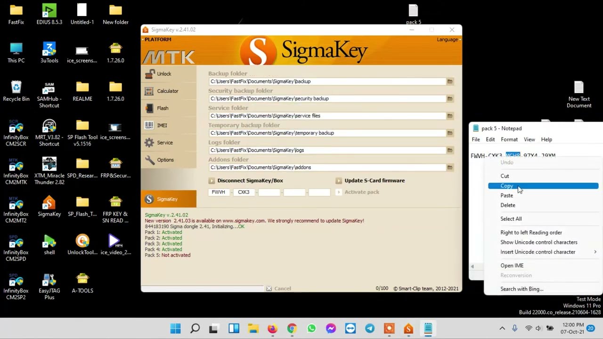Select Delete in the context menu
Viewport: 603px width, 339px height.
543,205
